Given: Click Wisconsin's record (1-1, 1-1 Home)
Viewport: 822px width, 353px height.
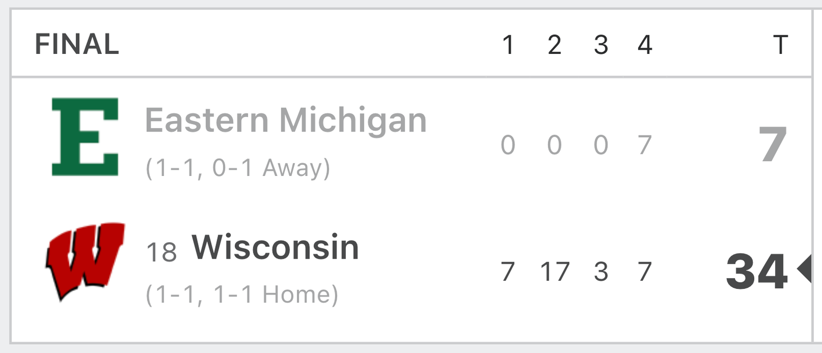Looking at the screenshot, I should point(242,295).
